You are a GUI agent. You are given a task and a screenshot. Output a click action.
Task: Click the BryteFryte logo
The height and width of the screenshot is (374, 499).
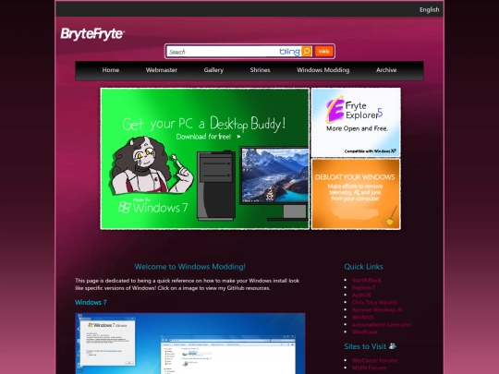(x=92, y=34)
